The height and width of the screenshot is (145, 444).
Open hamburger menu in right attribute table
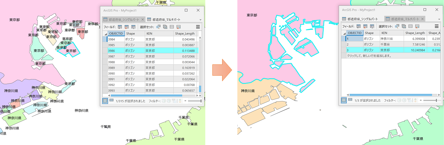click(437, 26)
